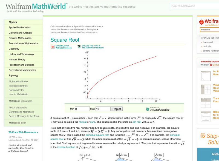Follow the 'principal square root' link
The image size is (219, 161).
pos(97,135)
